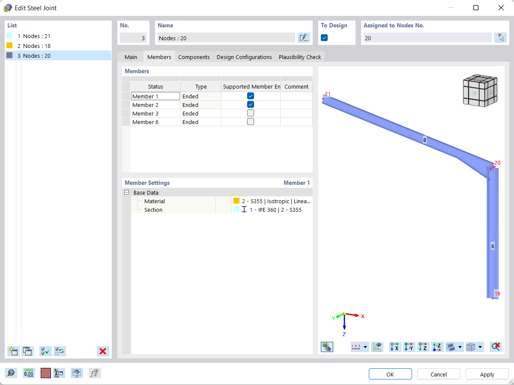The height and width of the screenshot is (385, 514).
Task: Switch to the Main tab
Action: tap(131, 57)
